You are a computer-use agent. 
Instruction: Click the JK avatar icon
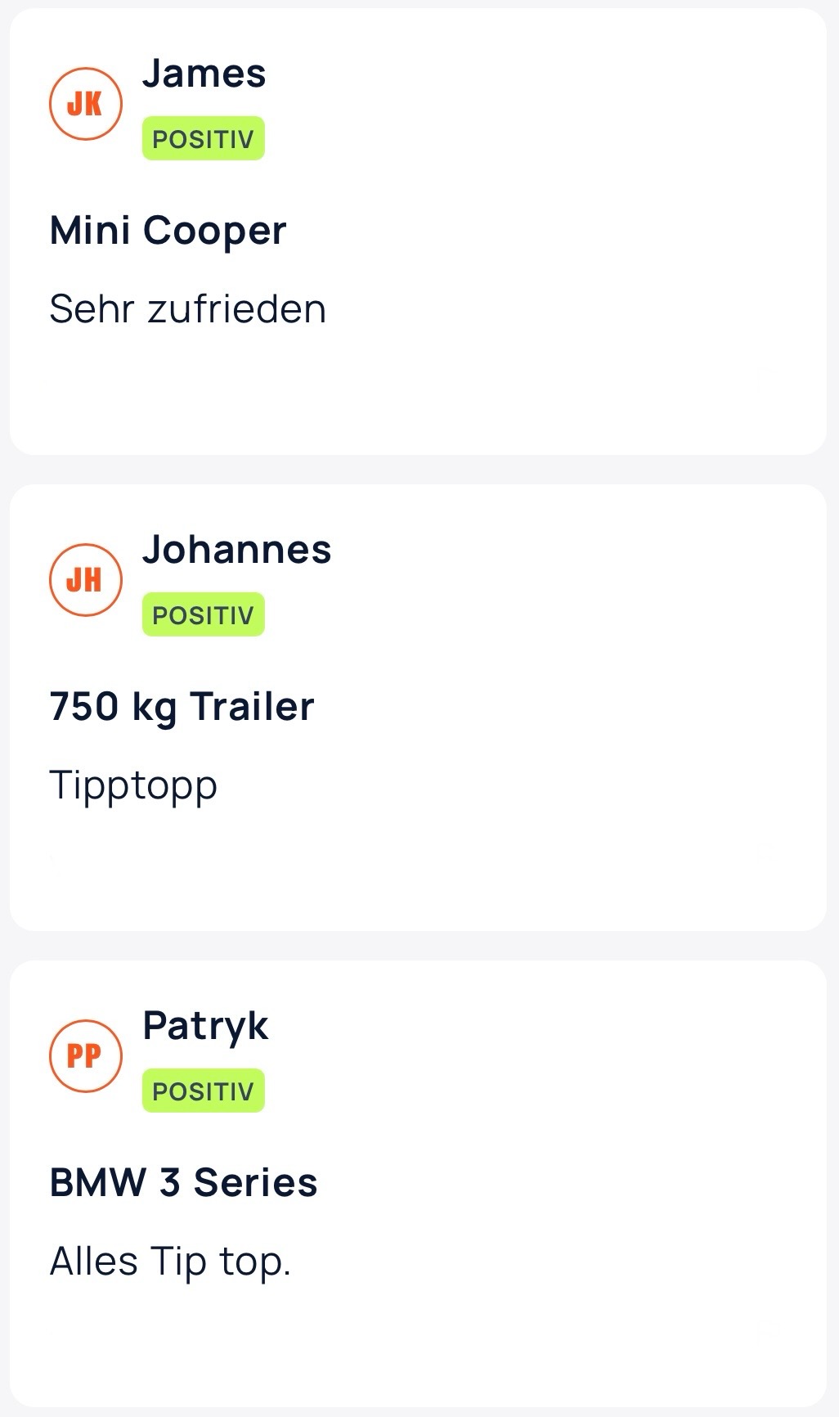pos(86,104)
